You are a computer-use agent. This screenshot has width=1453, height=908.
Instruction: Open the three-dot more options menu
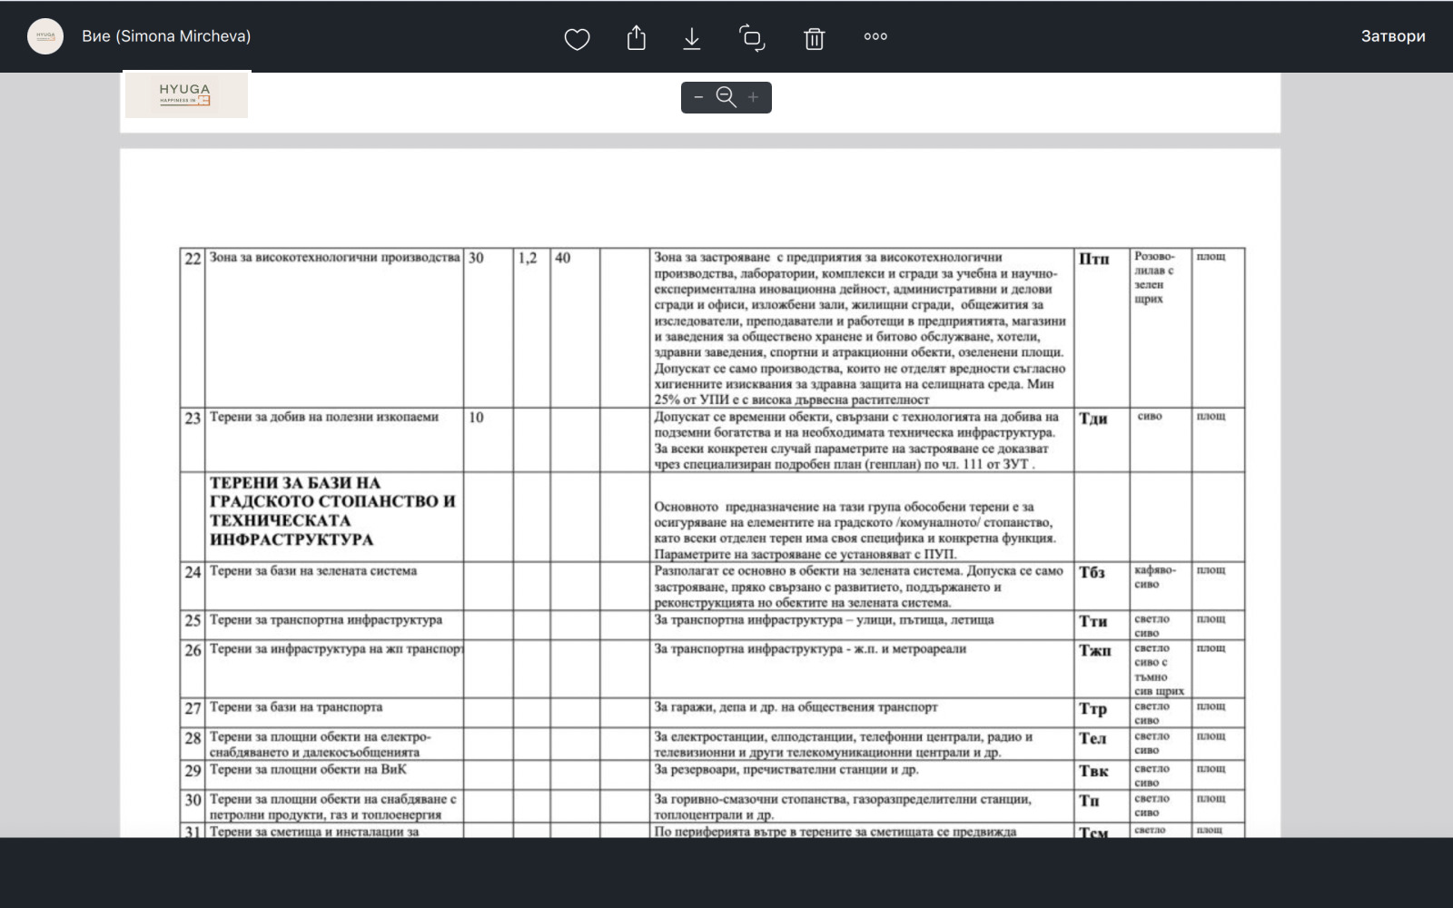point(875,36)
